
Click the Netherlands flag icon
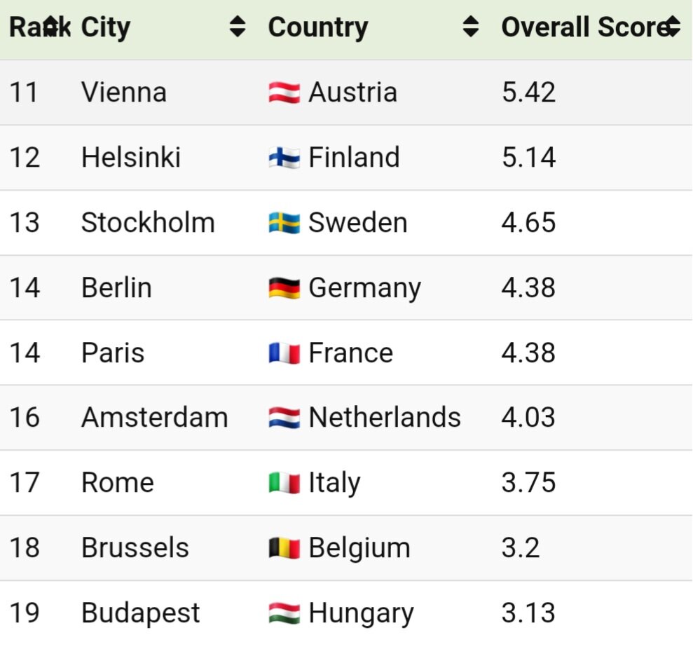[x=284, y=418]
